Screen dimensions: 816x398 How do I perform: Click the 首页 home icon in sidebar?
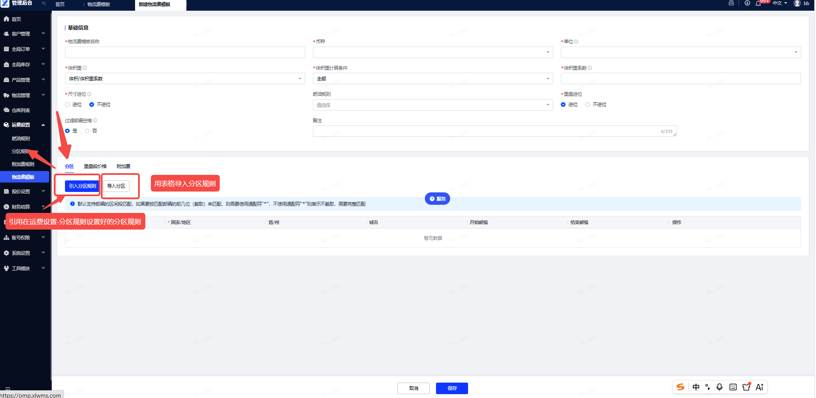6,19
